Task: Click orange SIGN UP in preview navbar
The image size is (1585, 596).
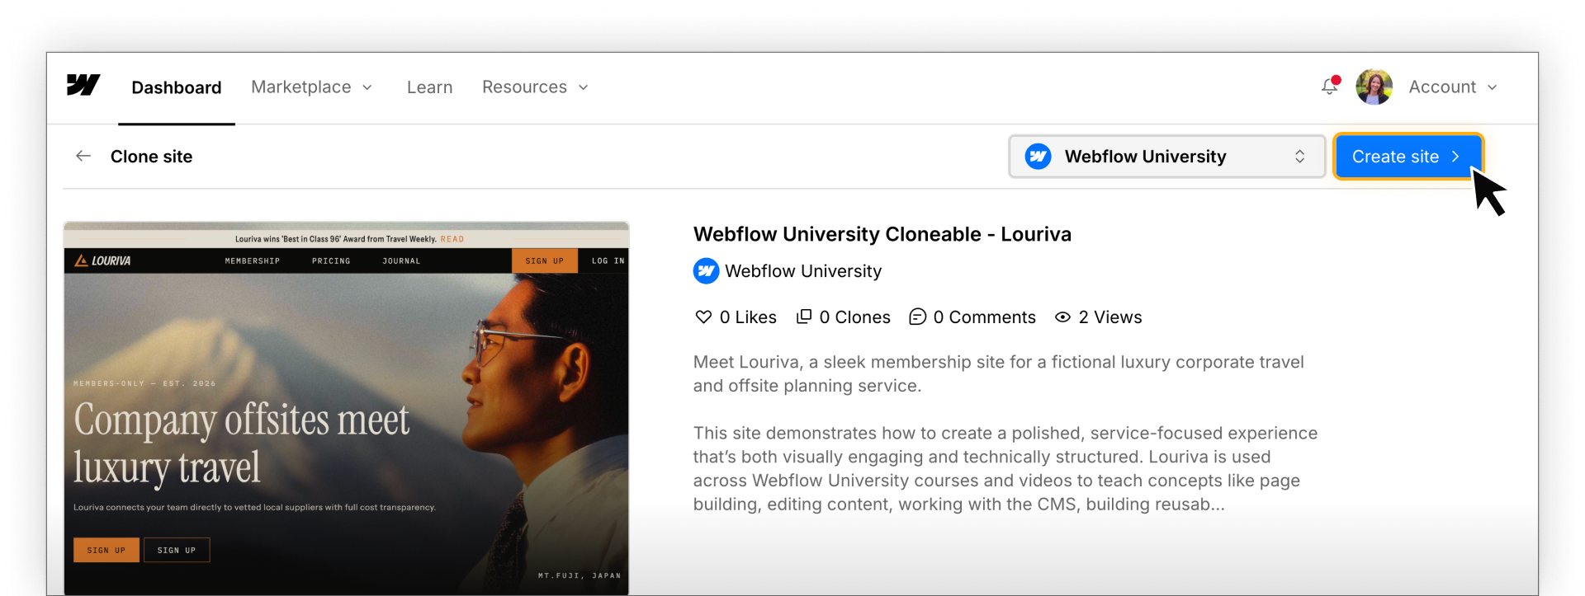Action: (545, 260)
